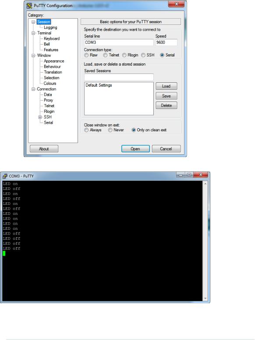This screenshot has height=340, width=255.
Task: Collapse the Terminal tree node
Action: pyautogui.click(x=33, y=33)
